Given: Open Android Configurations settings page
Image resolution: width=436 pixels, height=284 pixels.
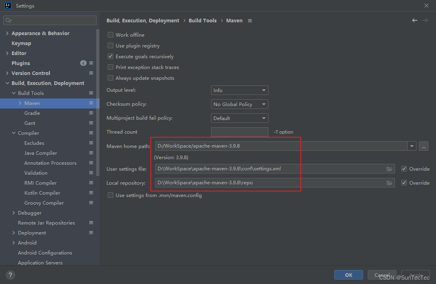Looking at the screenshot, I should coord(45,253).
